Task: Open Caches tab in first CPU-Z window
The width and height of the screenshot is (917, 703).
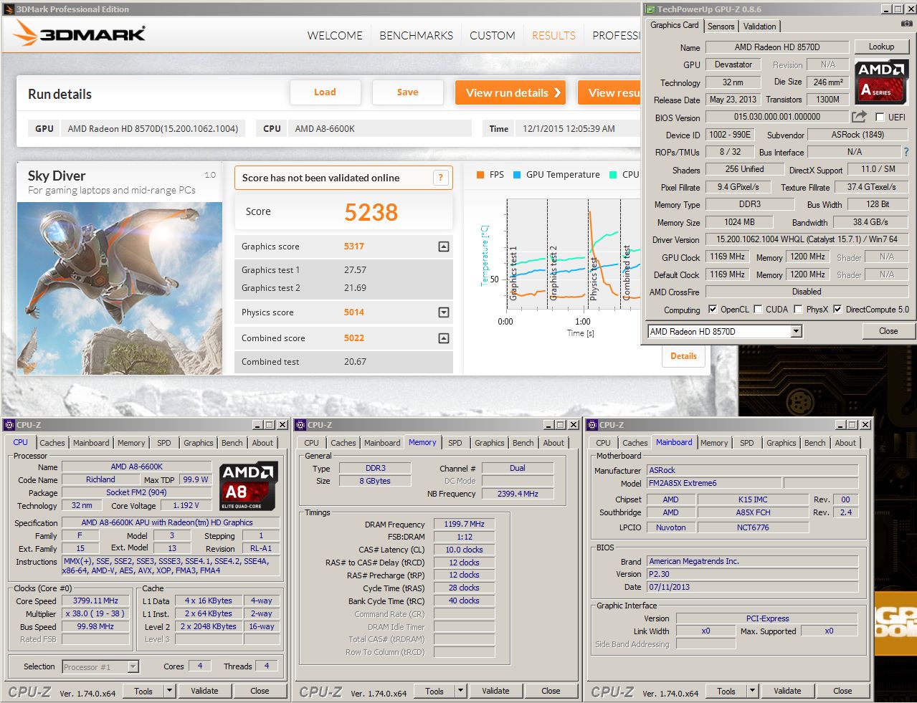Action: point(52,443)
